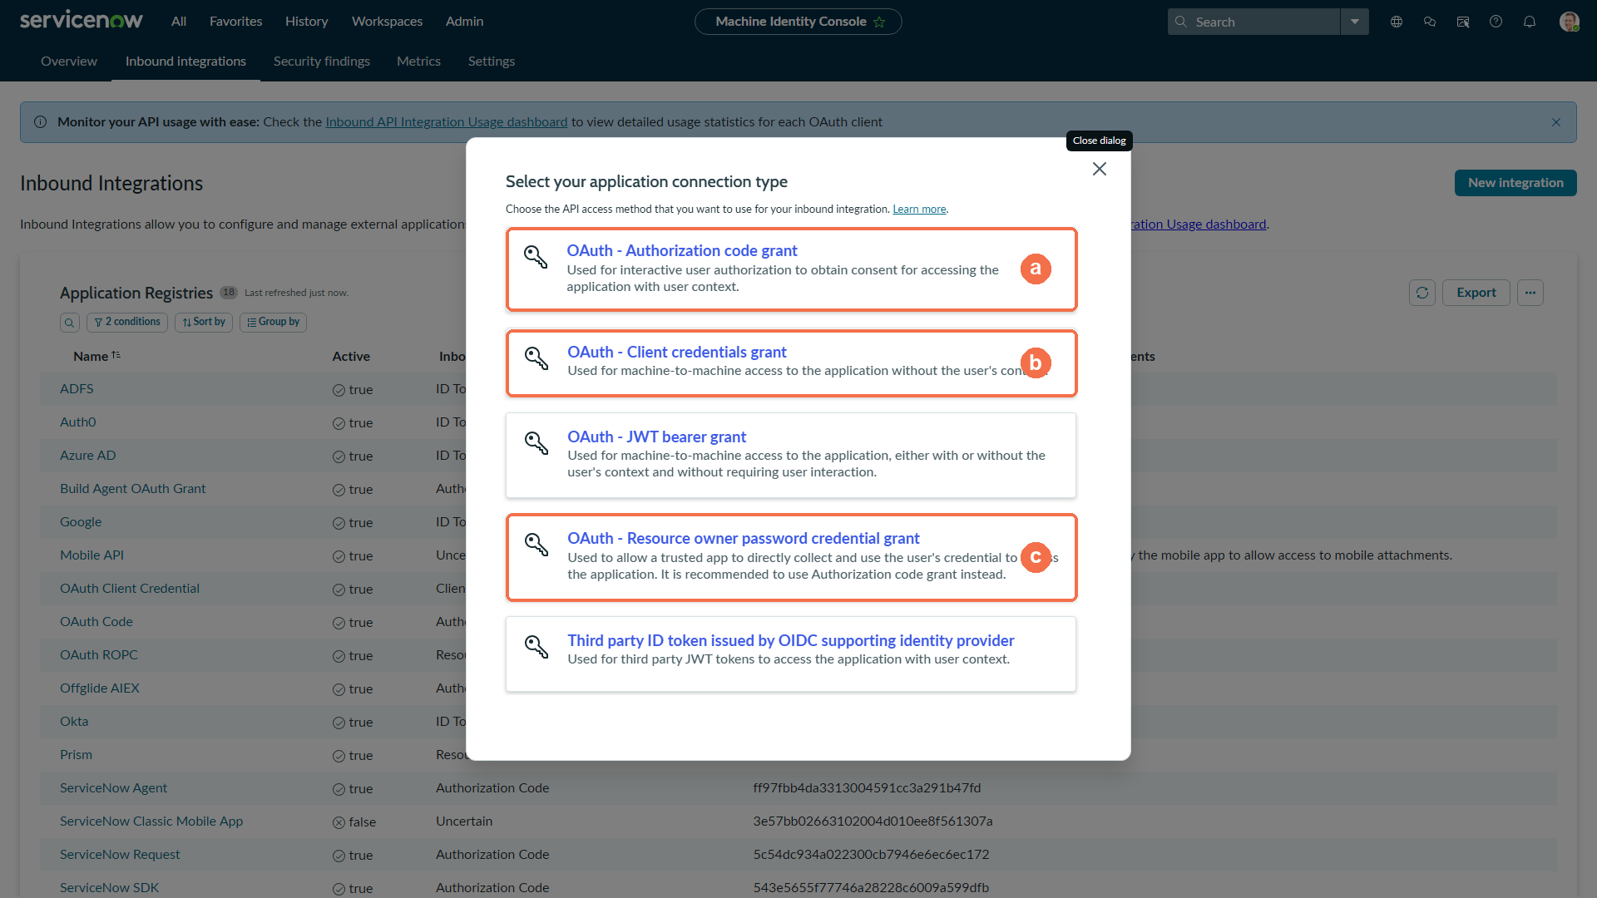Open the Group by options
The height and width of the screenshot is (898, 1597).
point(273,323)
